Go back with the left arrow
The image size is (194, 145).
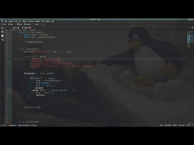click(x=6, y=28)
